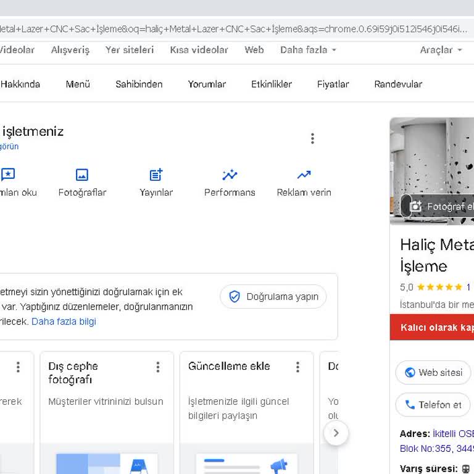Click the Telefon et button
The image size is (474, 474).
click(x=433, y=404)
